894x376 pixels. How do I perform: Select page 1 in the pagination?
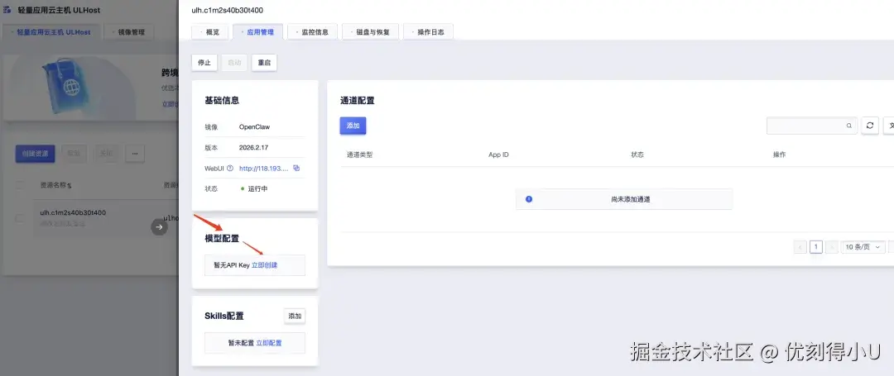point(816,247)
